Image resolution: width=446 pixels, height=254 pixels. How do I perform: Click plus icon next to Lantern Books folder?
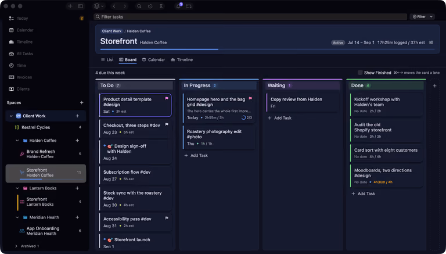77,188
